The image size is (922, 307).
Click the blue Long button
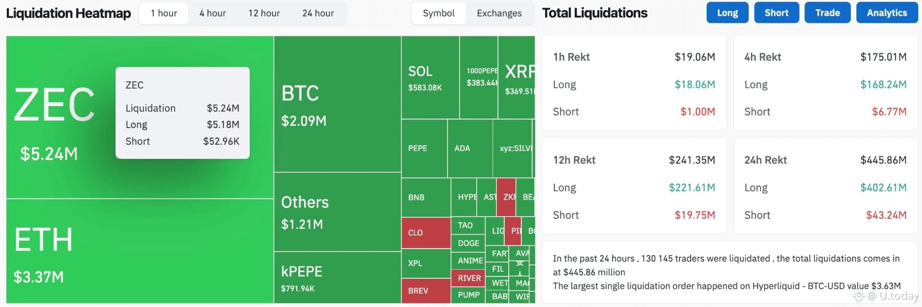(x=727, y=13)
